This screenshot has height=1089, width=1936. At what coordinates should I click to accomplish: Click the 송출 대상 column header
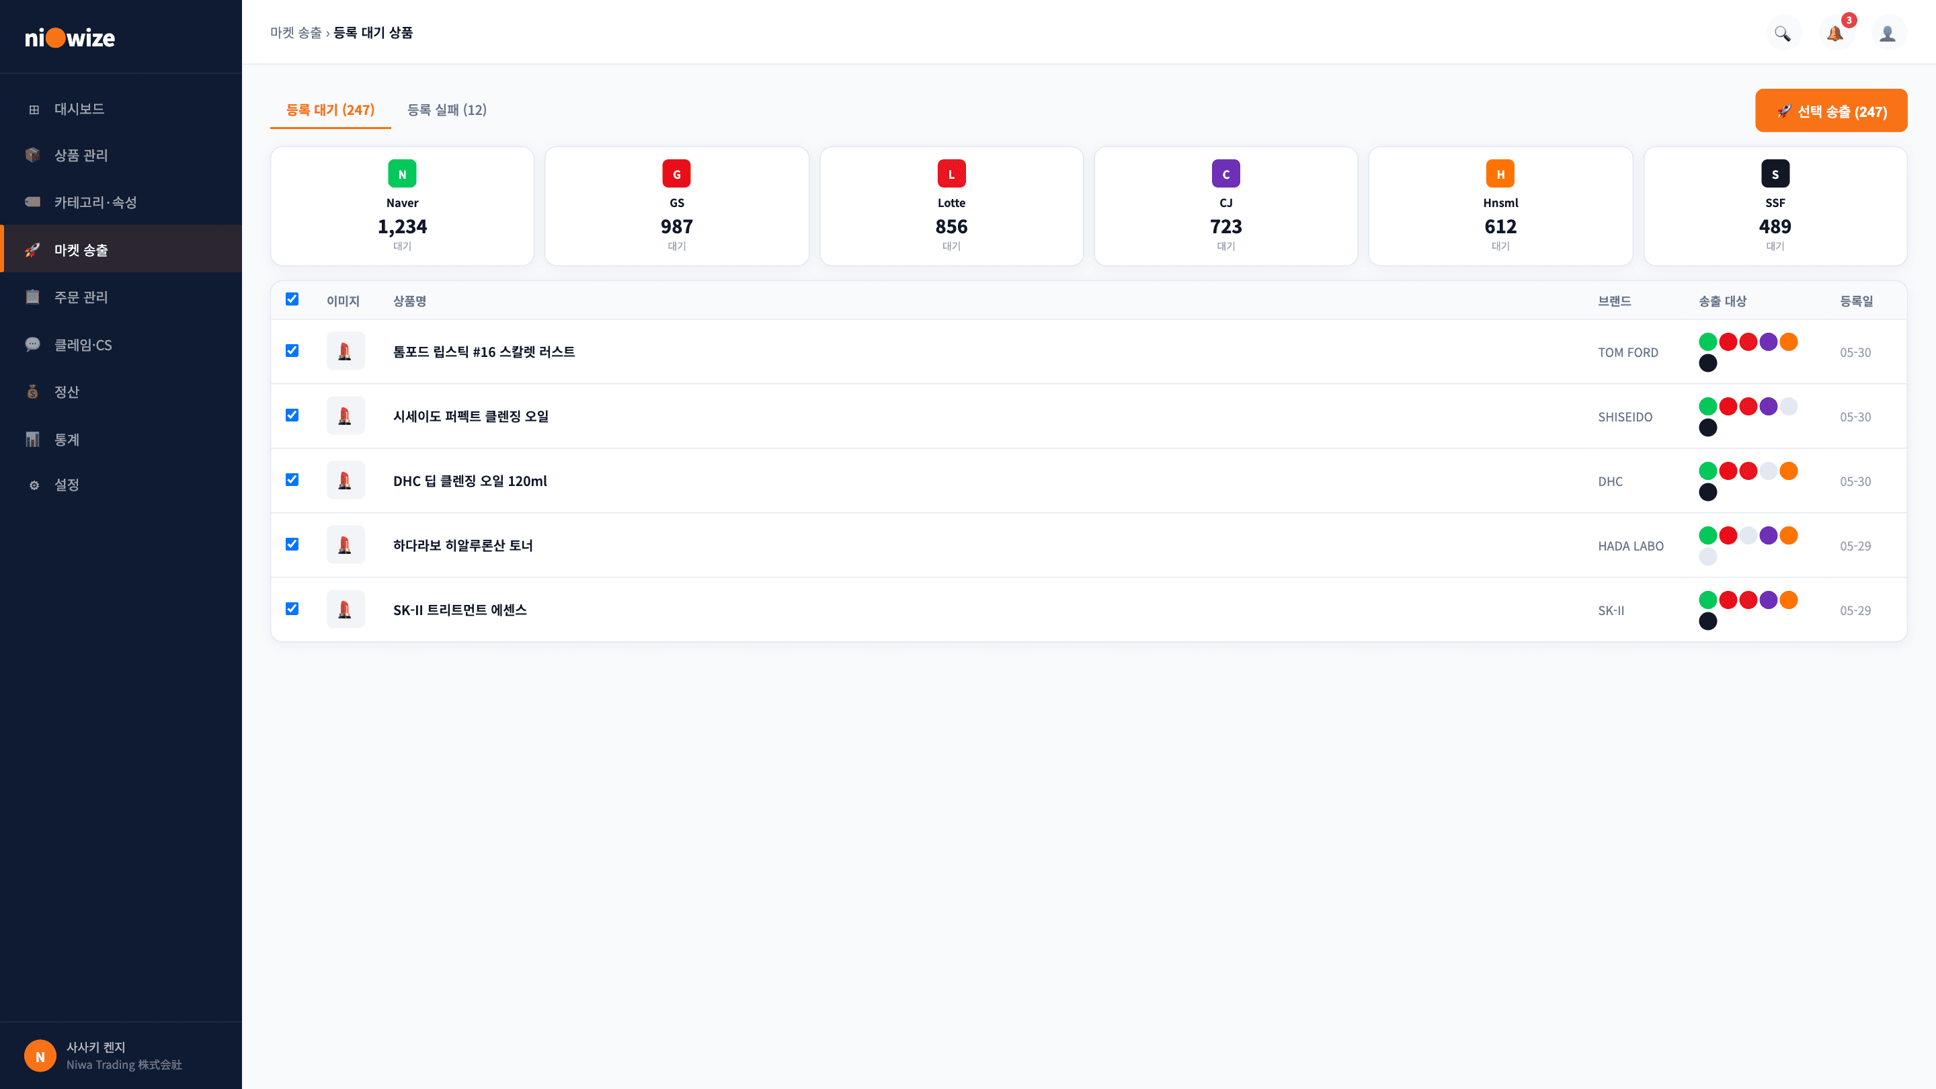click(1722, 301)
